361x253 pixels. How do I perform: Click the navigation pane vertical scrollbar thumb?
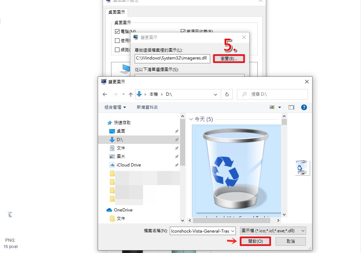tap(182, 143)
